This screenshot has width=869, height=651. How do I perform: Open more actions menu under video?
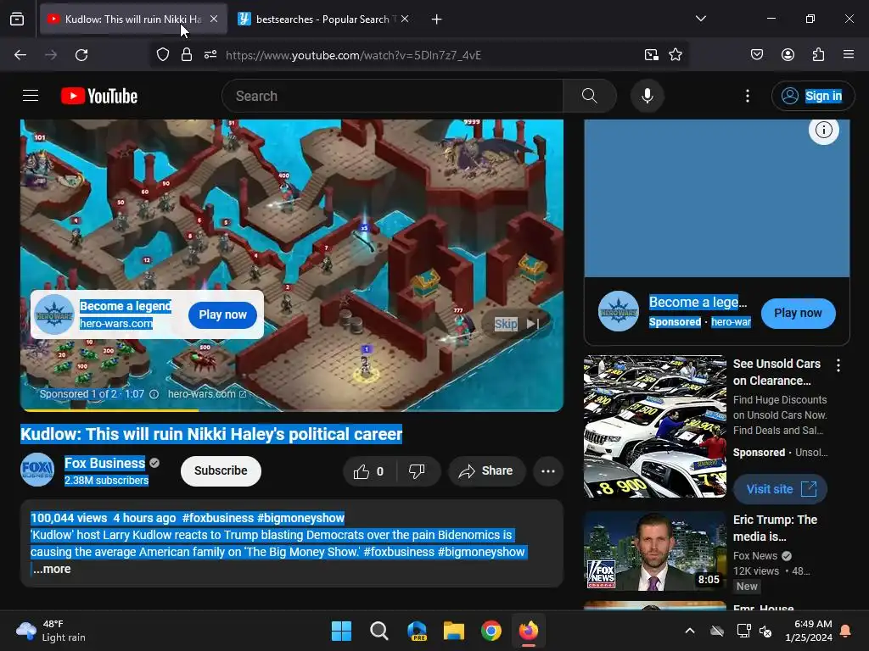click(548, 471)
